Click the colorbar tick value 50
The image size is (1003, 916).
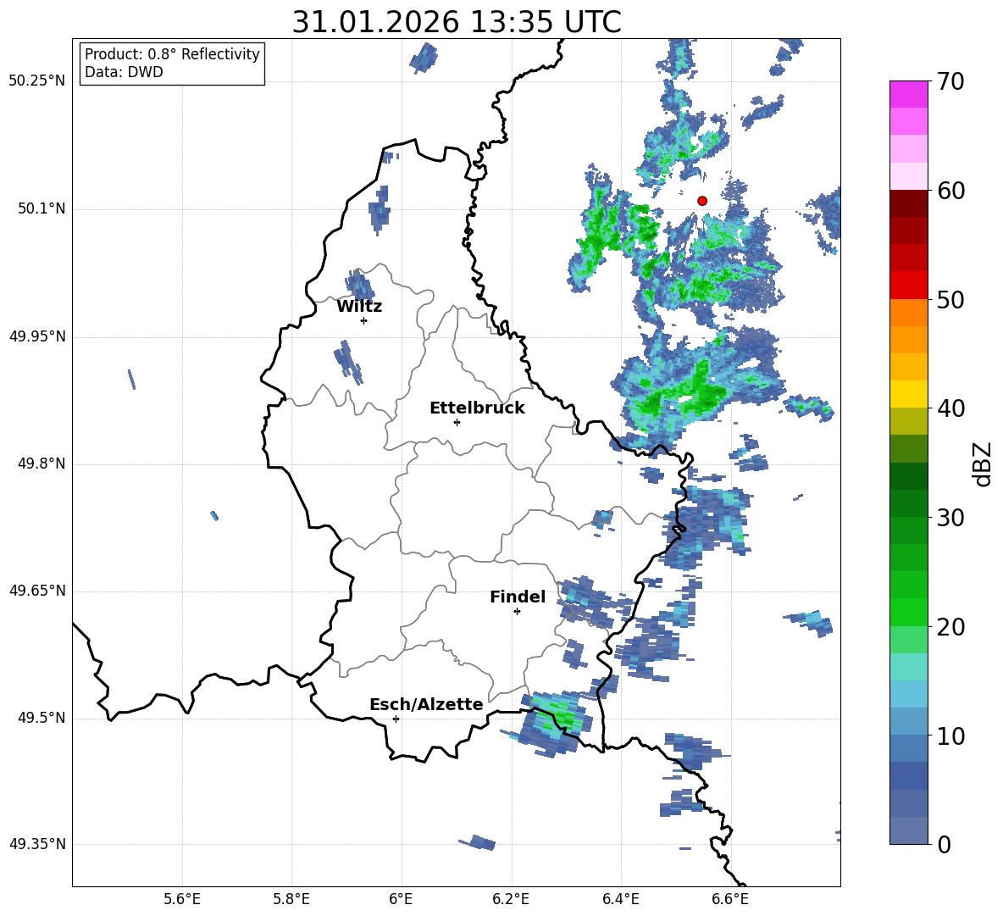pyautogui.click(x=951, y=299)
